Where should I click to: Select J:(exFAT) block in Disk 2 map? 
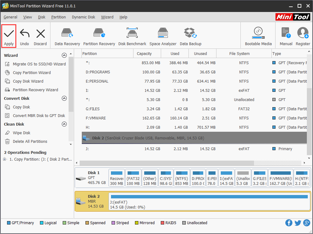209,201
